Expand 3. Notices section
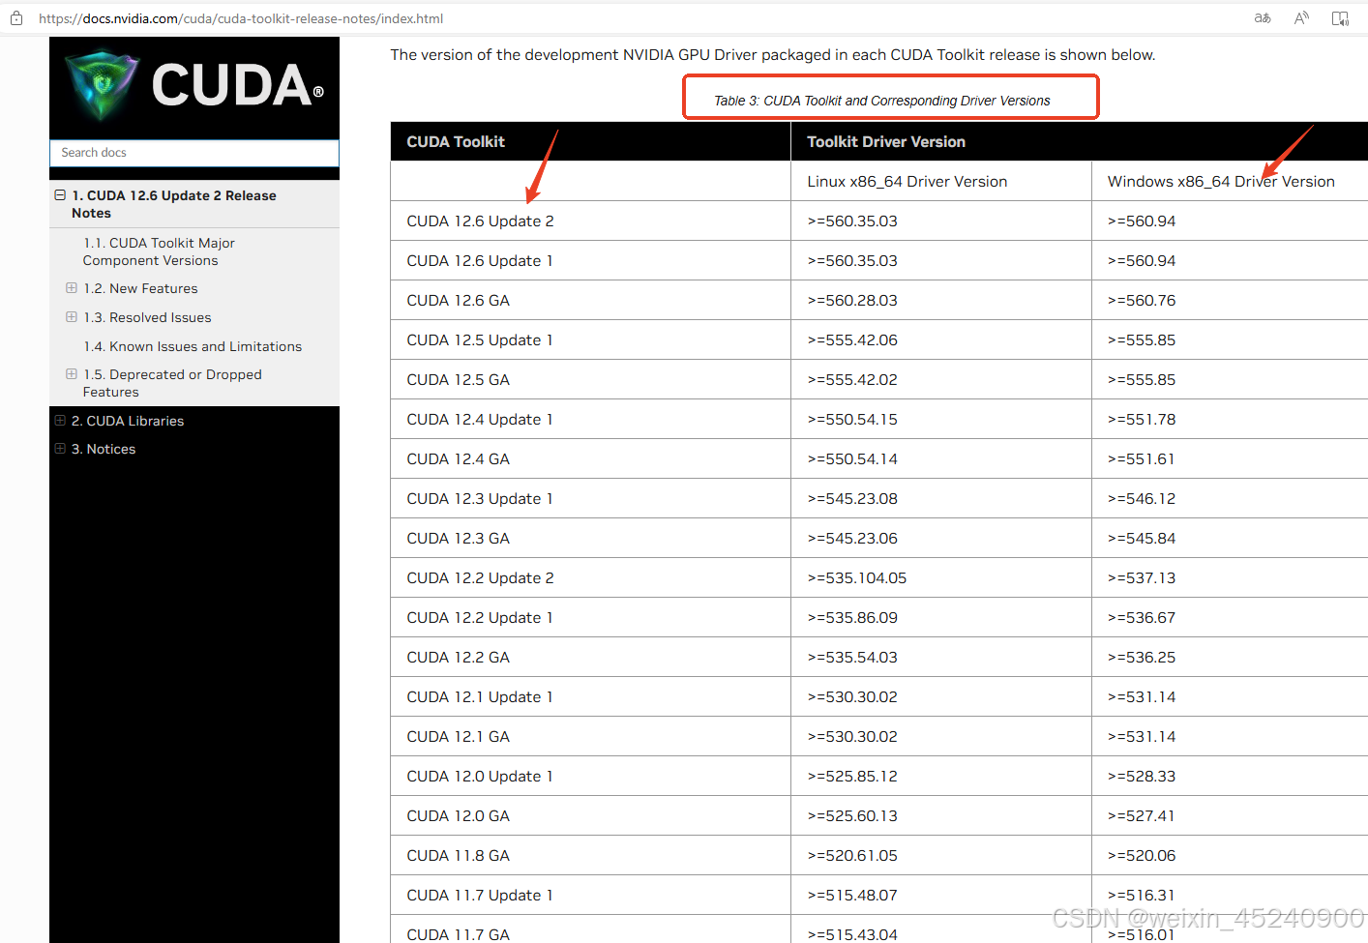1368x943 pixels. tap(60, 449)
